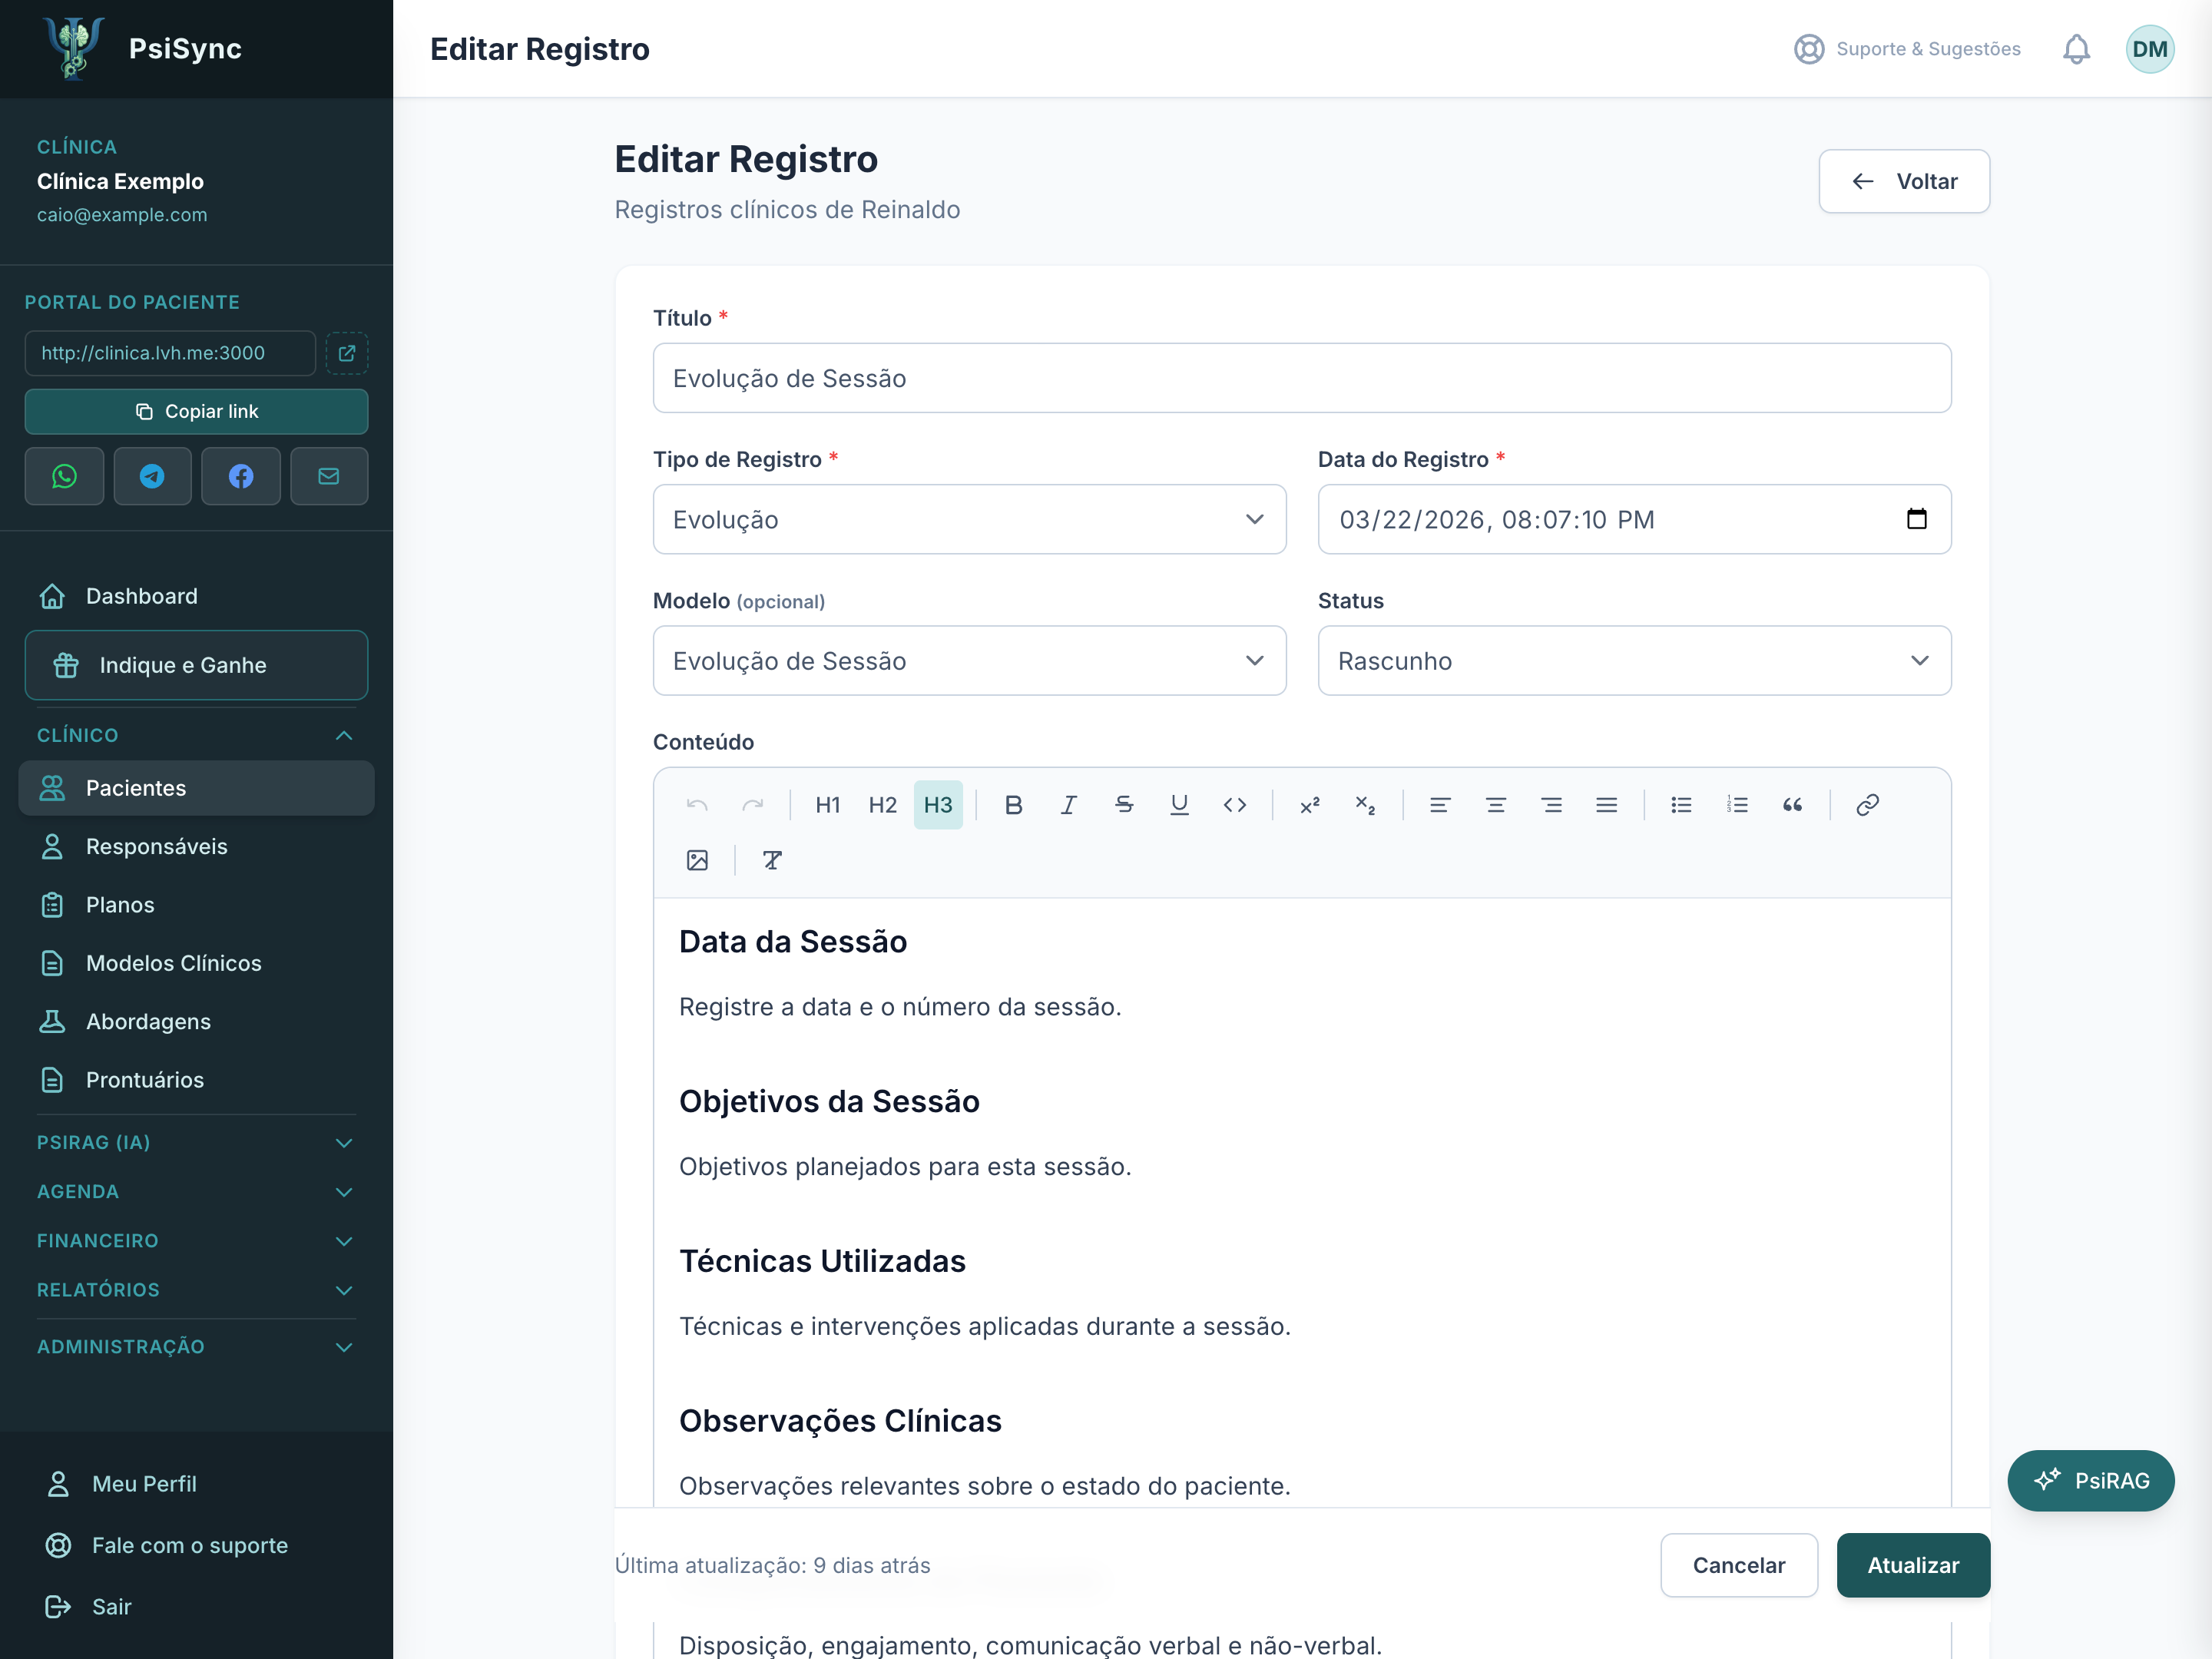This screenshot has height=1659, width=2212.
Task: Open the calendar picker in Data do Registro
Action: tap(1916, 519)
